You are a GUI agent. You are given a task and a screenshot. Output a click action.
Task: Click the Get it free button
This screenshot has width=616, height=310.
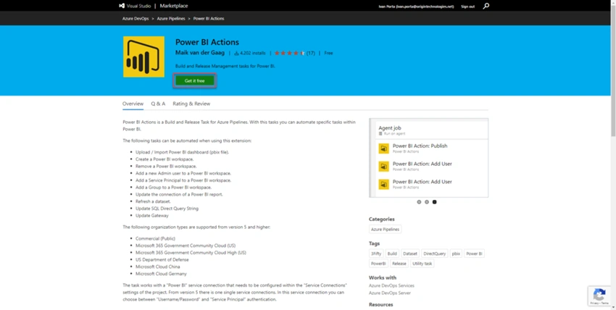[x=195, y=81]
